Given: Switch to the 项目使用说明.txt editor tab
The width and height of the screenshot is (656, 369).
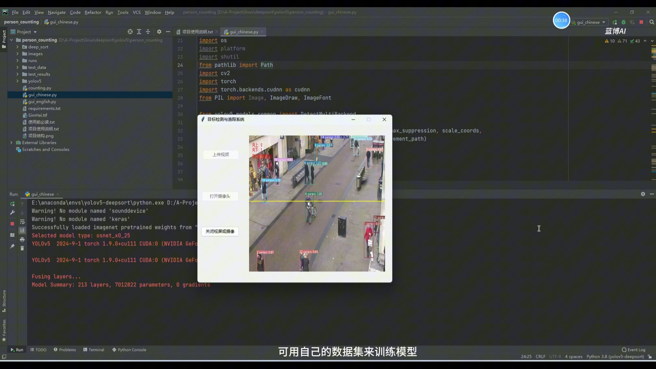Looking at the screenshot, I should [x=197, y=32].
